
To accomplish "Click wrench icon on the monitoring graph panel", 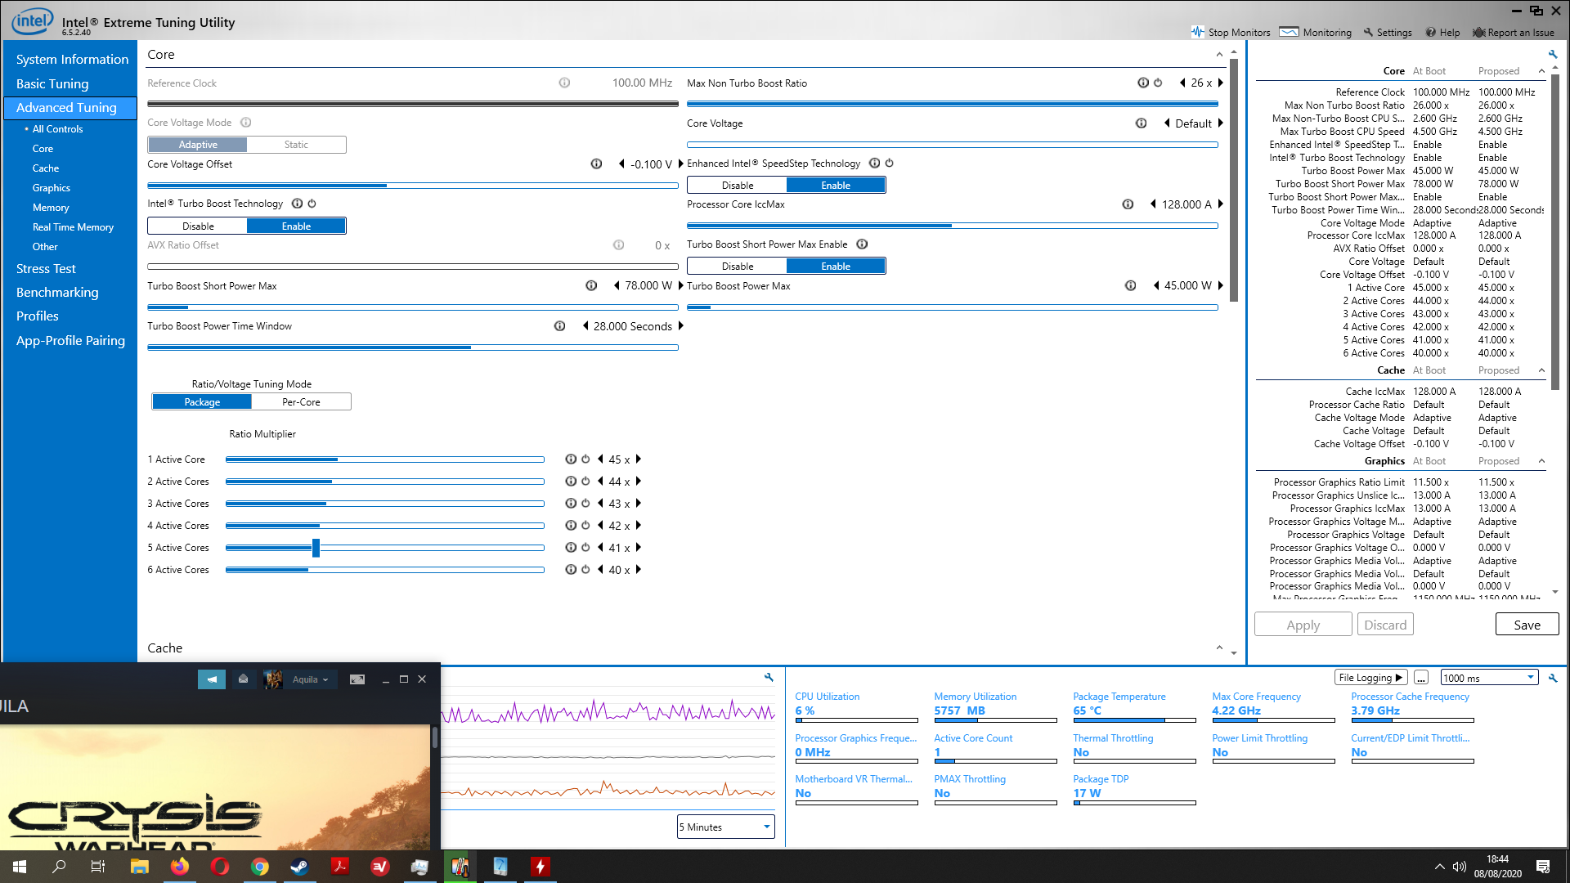I will [769, 678].
